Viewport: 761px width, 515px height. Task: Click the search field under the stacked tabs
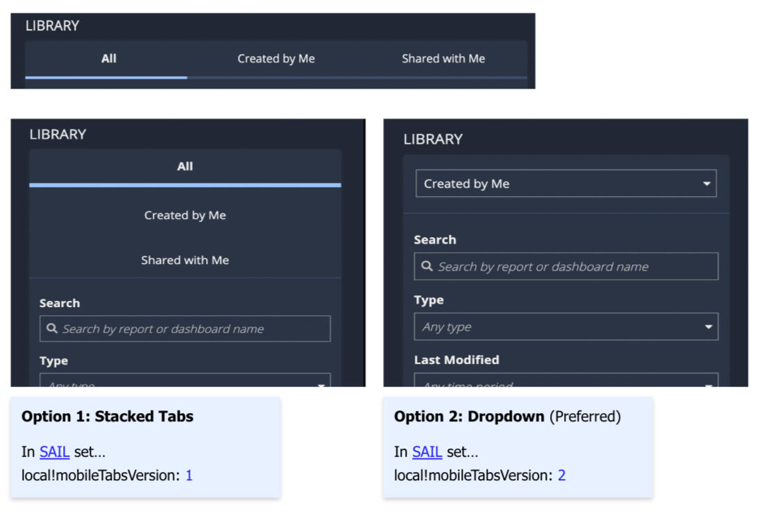point(194,329)
